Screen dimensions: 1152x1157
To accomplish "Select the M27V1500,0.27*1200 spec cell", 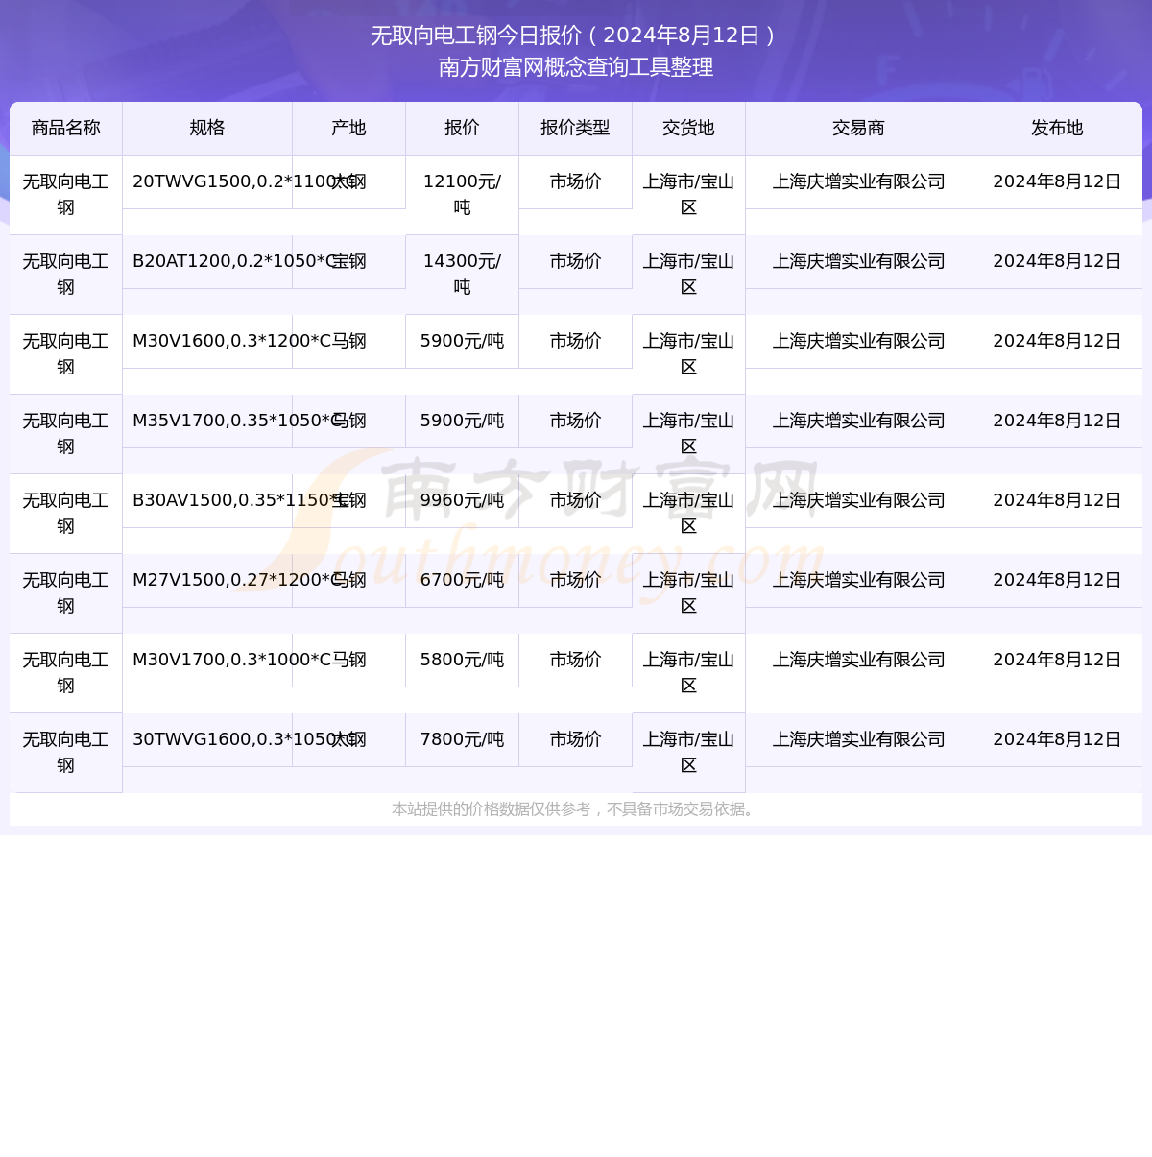I will [207, 580].
